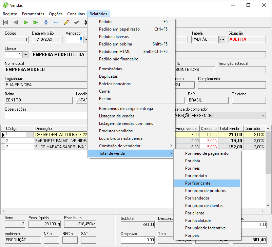Screen dimensions: 272x247
Task: Click the previous record arrow
Action: (16, 22)
